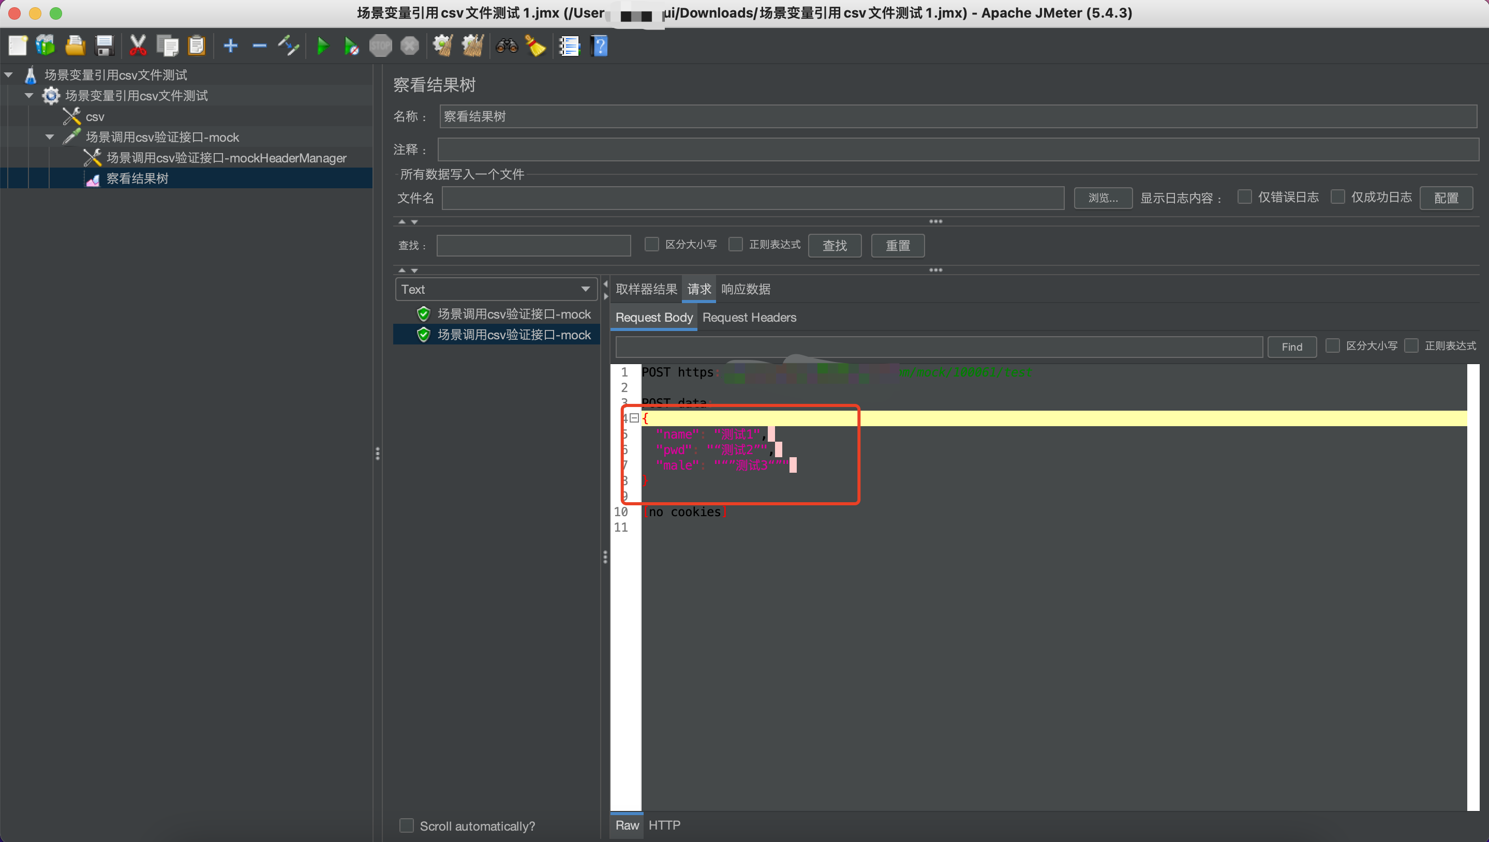
Task: Click the Clear results icon
Action: point(443,46)
